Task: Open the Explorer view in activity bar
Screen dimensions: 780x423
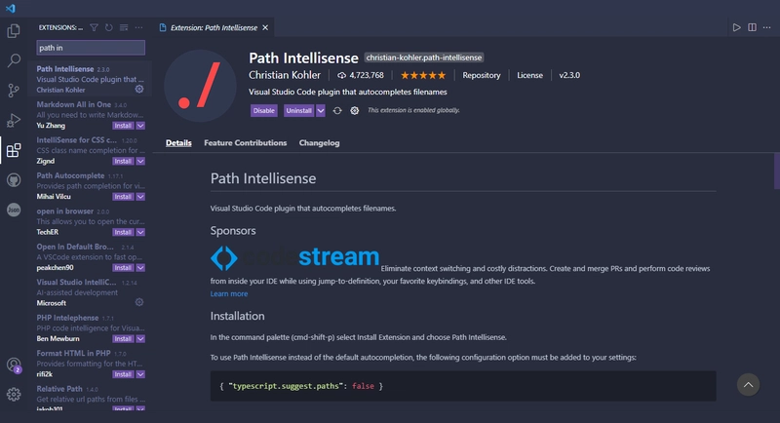Action: pos(14,31)
